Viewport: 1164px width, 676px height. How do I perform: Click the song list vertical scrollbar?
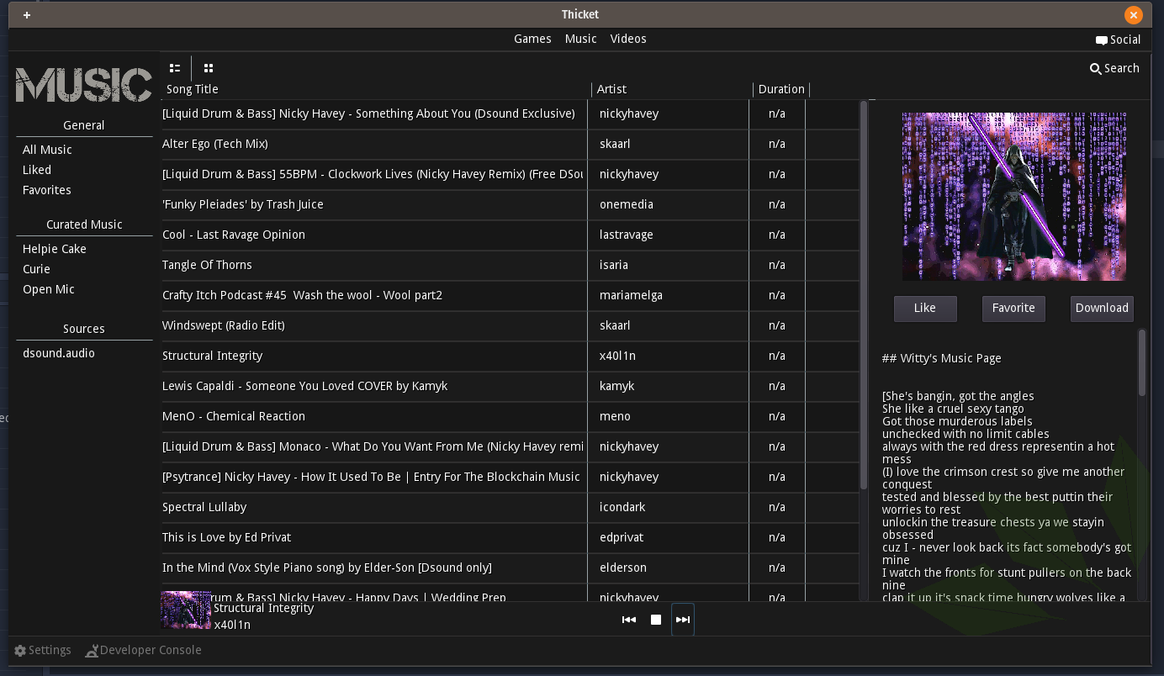click(x=864, y=294)
